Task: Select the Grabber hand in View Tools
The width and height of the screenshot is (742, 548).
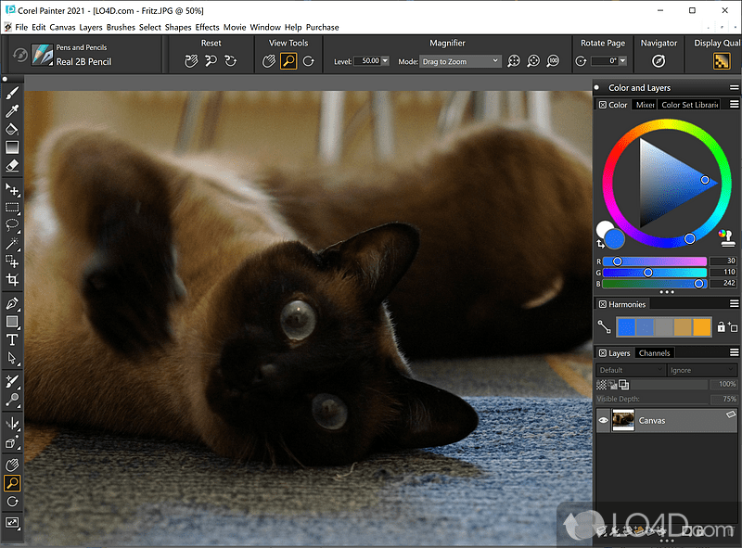Action: pyautogui.click(x=270, y=60)
